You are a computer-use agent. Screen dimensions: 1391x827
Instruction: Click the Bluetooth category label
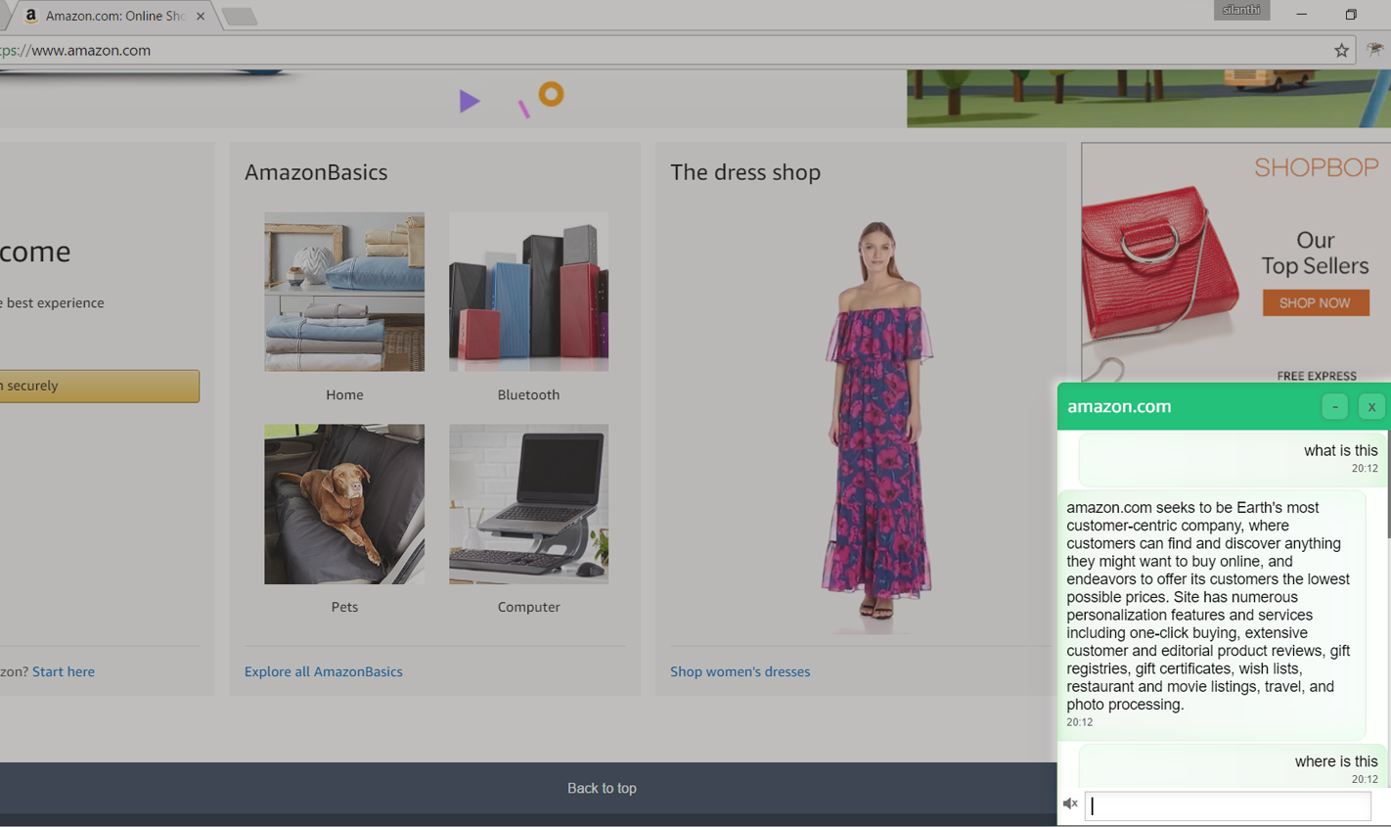[528, 394]
